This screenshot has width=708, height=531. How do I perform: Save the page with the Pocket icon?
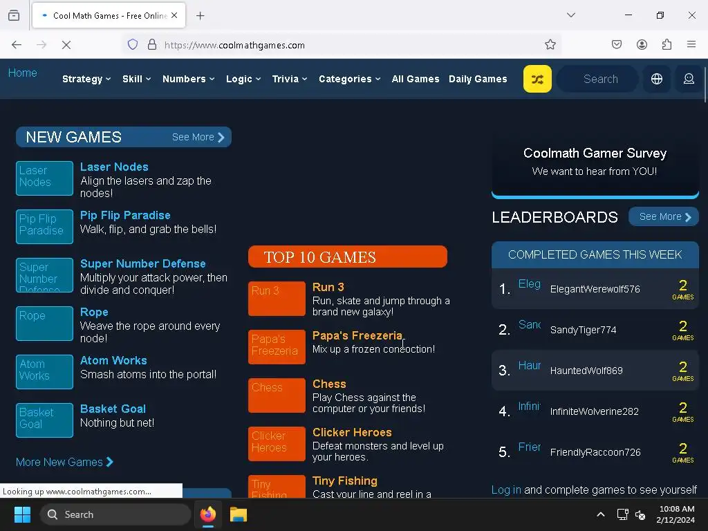(617, 45)
